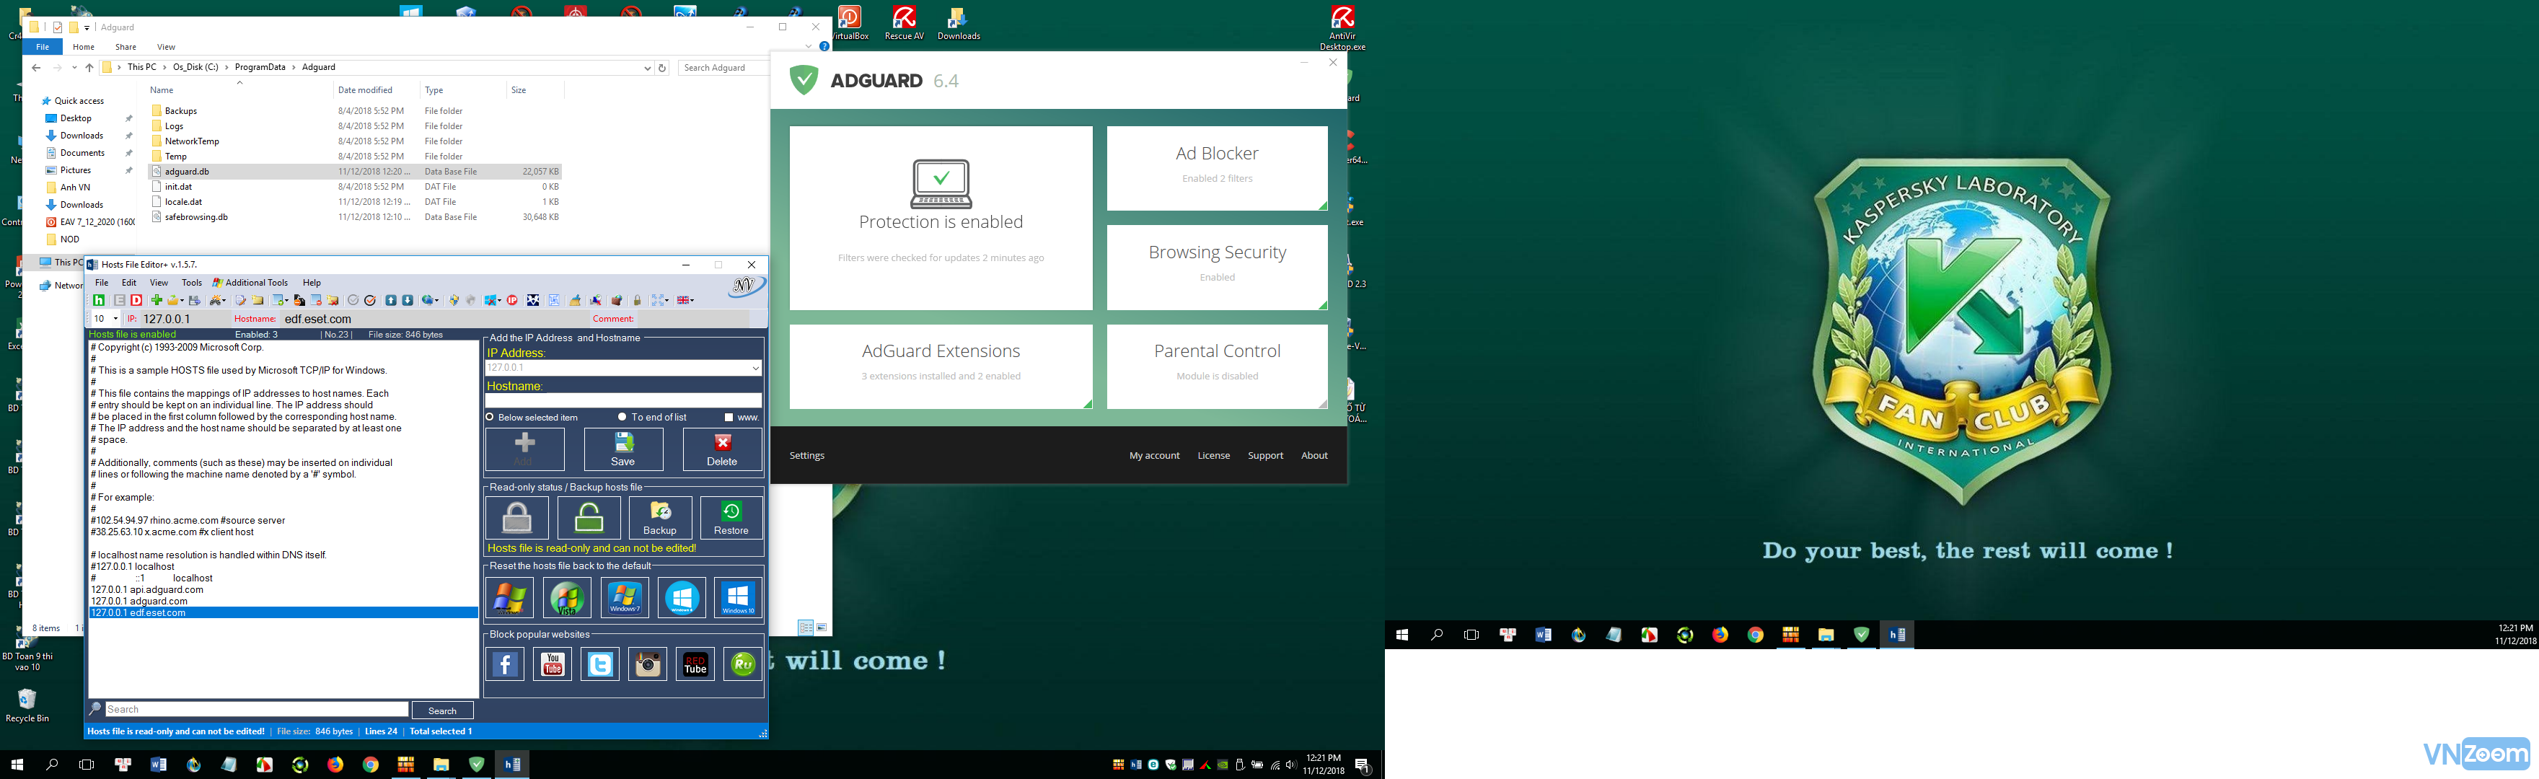The image size is (2539, 779).
Task: Switch Explorer to large icons view toggle
Action: [821, 627]
